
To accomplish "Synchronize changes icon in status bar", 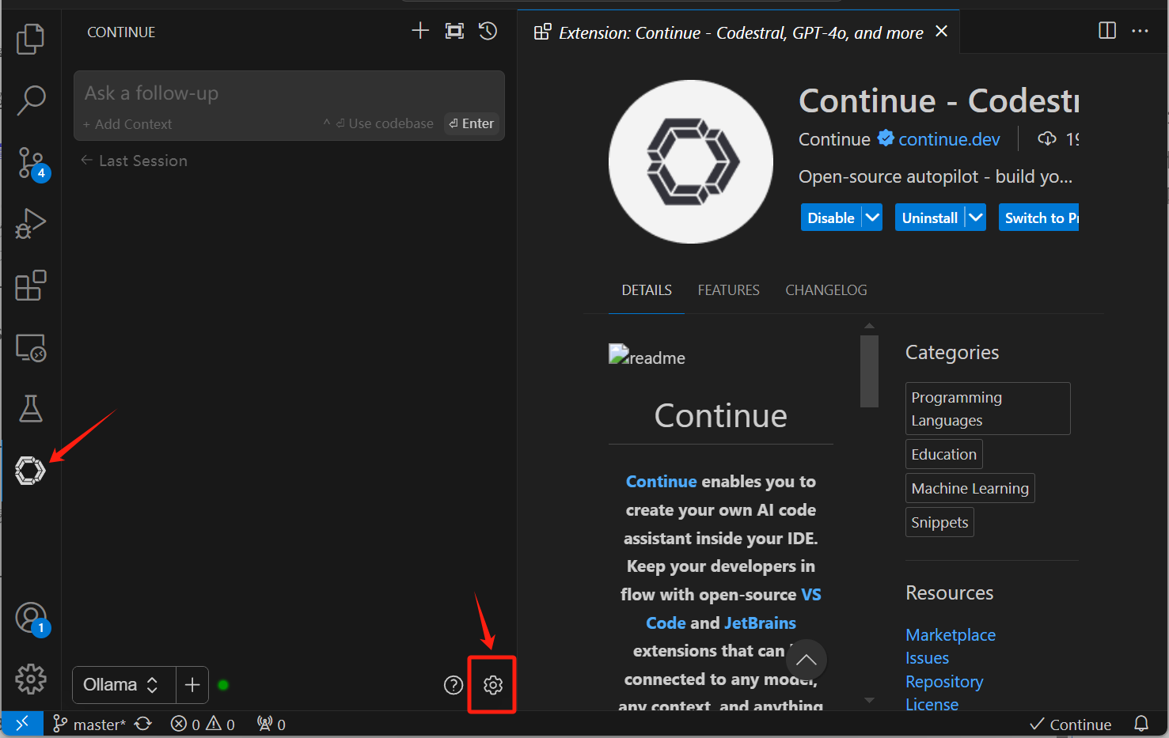I will [x=143, y=724].
